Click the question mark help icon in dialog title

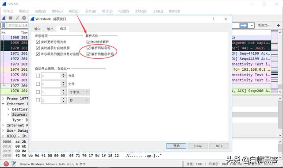(213, 19)
